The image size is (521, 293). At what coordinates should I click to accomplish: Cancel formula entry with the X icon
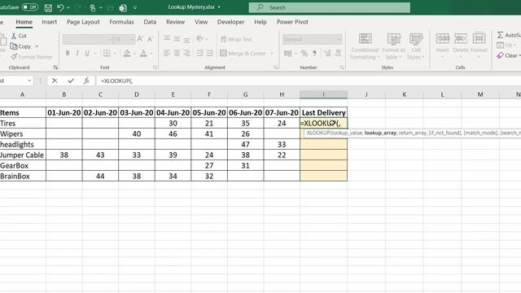click(55, 81)
